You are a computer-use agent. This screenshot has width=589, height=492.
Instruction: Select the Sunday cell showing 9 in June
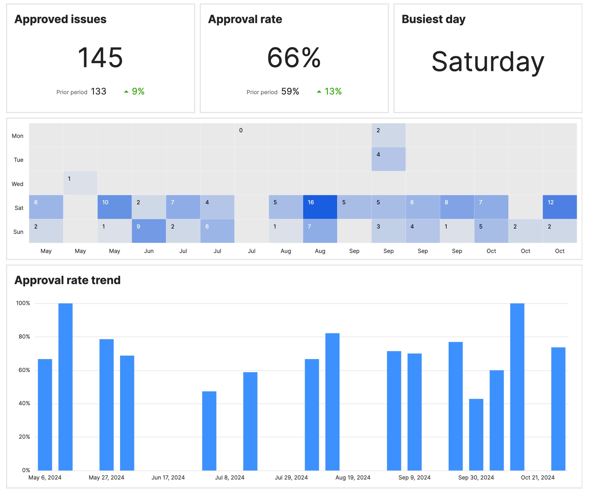point(148,231)
